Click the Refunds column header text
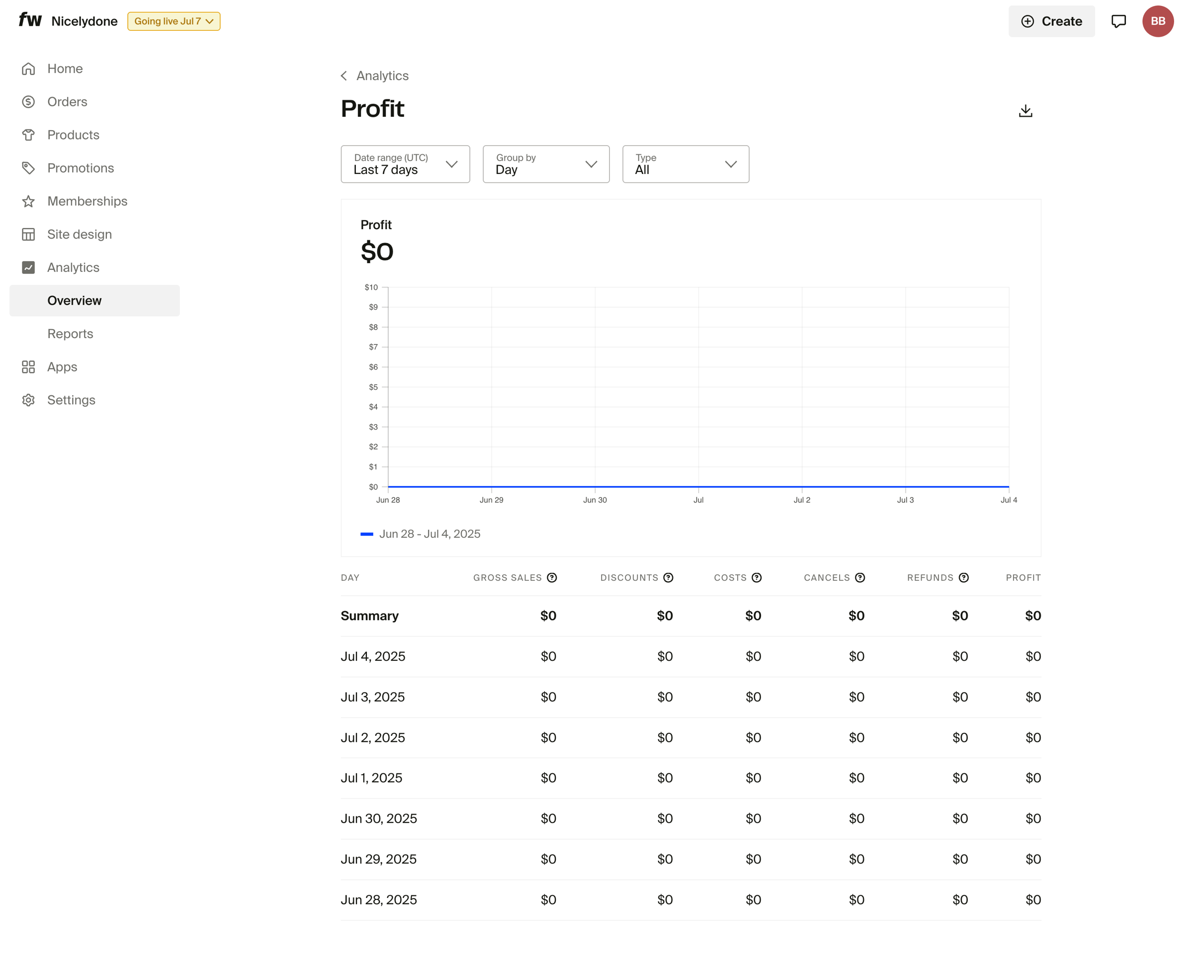Viewport: 1193px width, 965px height. (x=930, y=578)
